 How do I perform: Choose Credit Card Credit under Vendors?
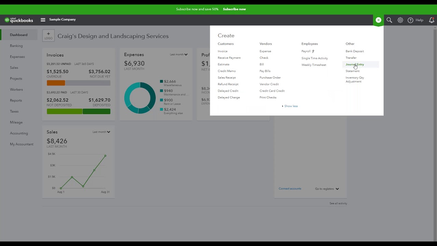point(272,91)
